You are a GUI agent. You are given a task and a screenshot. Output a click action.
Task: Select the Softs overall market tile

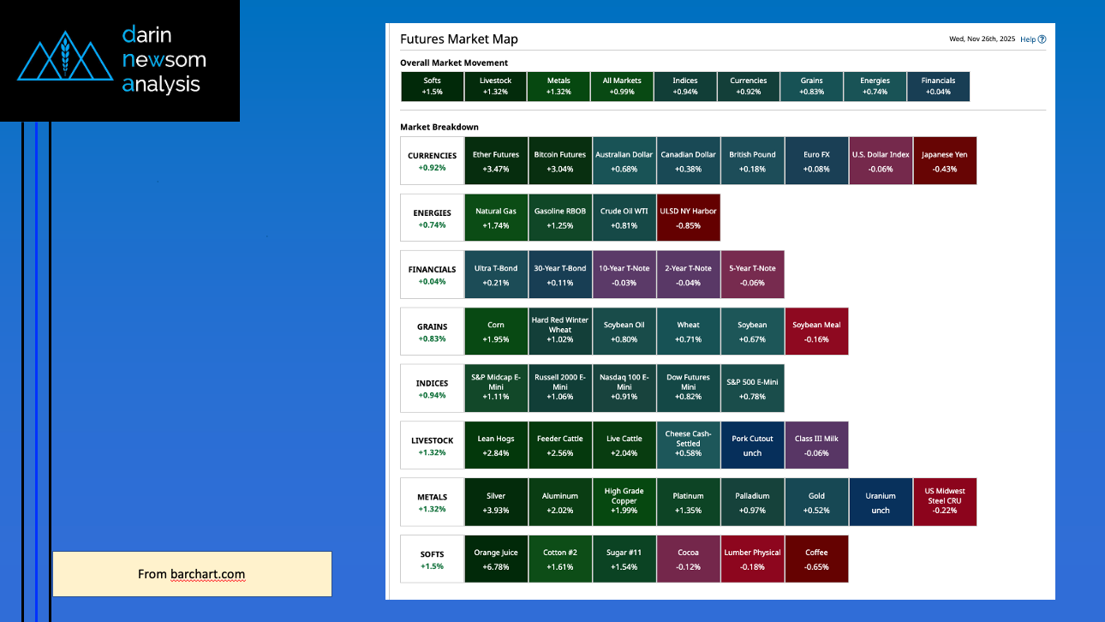point(432,87)
